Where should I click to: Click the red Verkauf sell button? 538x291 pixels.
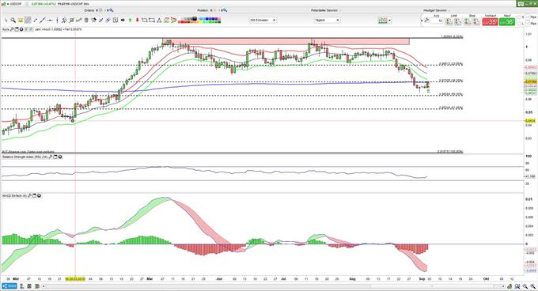pos(490,22)
